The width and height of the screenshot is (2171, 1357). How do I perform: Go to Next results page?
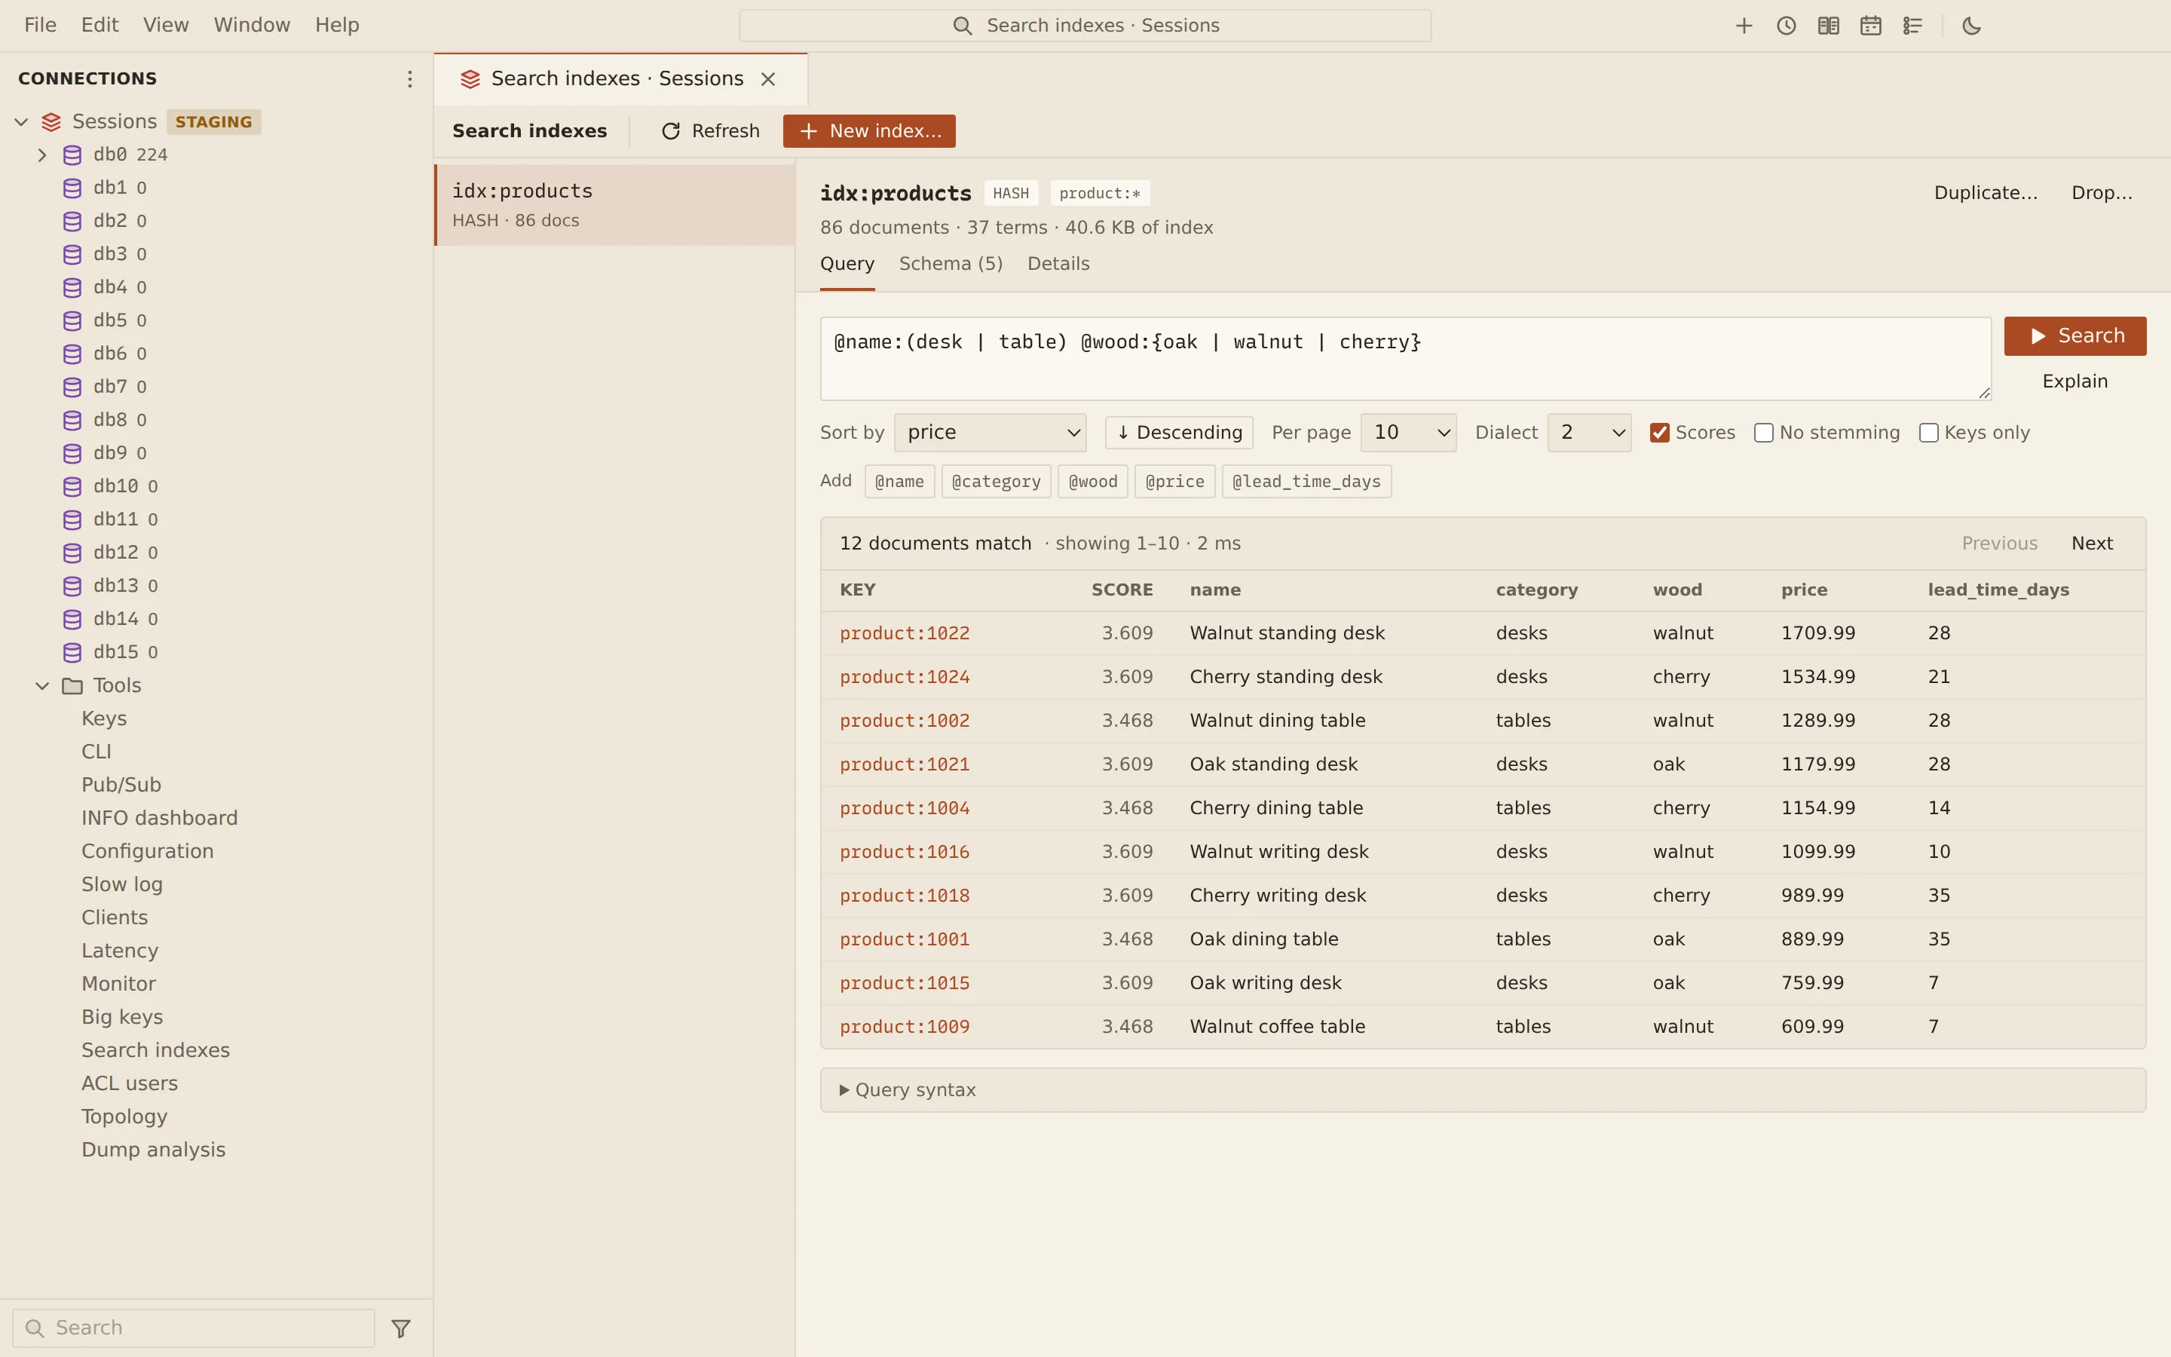pyautogui.click(x=2092, y=544)
